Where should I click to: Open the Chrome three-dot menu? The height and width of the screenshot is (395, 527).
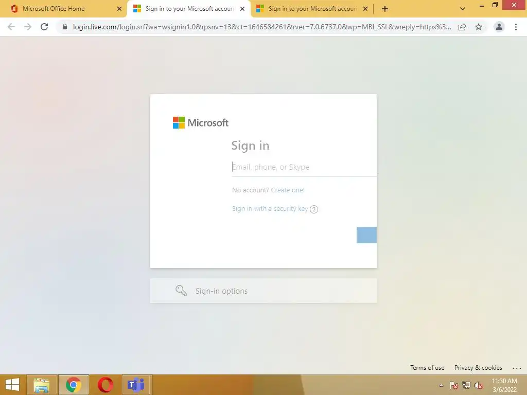tap(516, 27)
